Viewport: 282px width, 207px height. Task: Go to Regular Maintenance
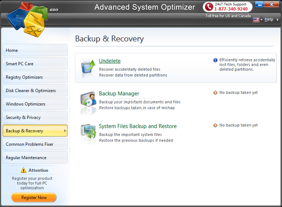[x=35, y=157]
